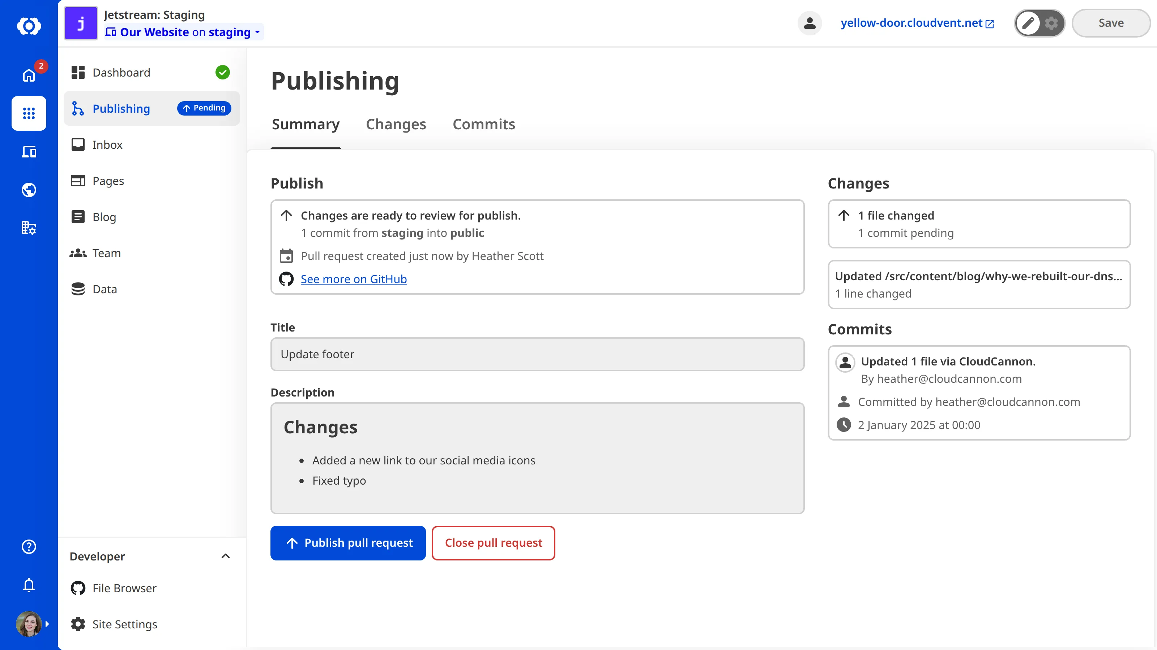The height and width of the screenshot is (650, 1157).
Task: Open the Our Website on staging dropdown
Action: point(183,32)
